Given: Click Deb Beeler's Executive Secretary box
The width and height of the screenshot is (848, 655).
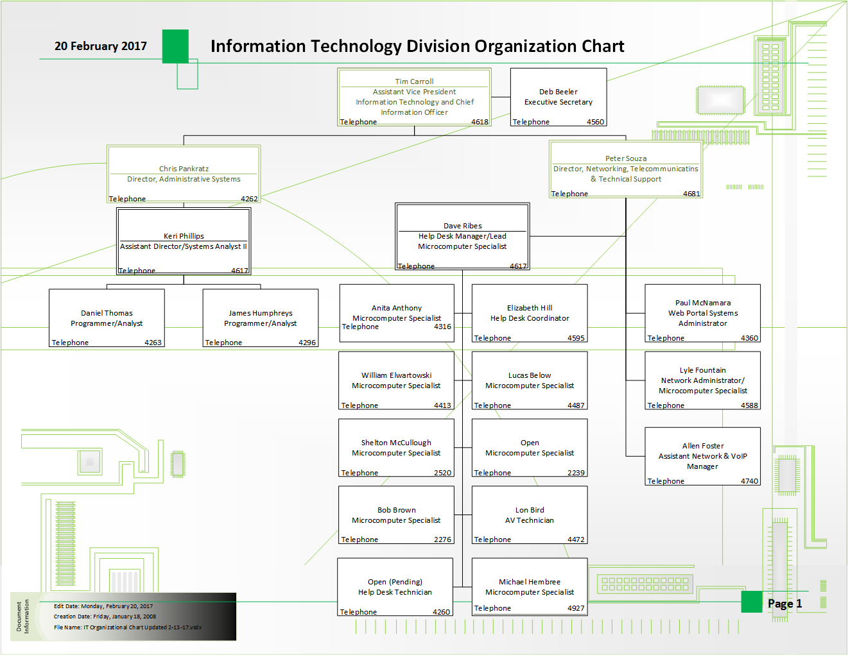Looking at the screenshot, I should [558, 96].
